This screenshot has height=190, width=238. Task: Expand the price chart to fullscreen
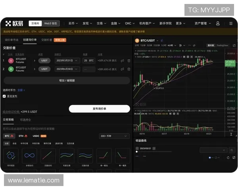tap(234, 46)
